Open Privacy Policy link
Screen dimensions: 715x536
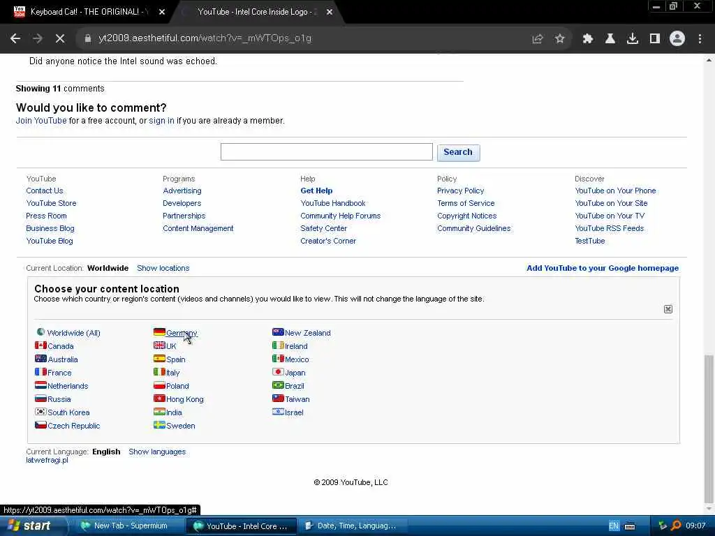coord(461,191)
